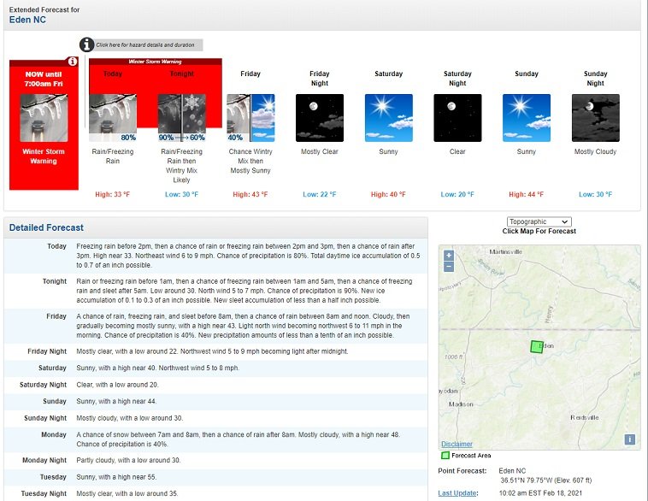Click Saturday Night's clear moon icon
Screen dimensions: 648x501
pos(457,118)
